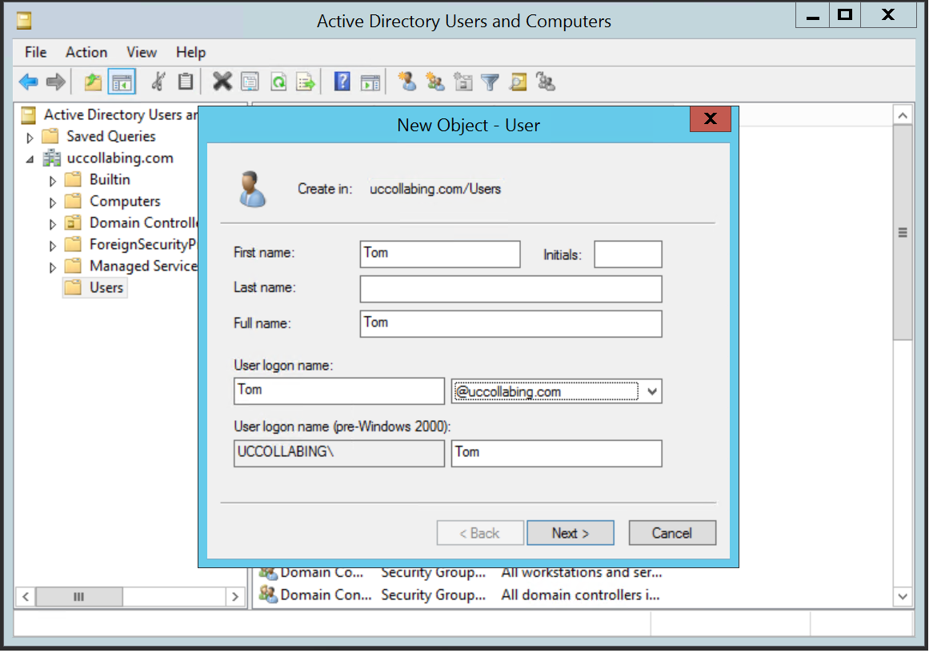
Task: Click into the Full name field
Action: click(511, 324)
